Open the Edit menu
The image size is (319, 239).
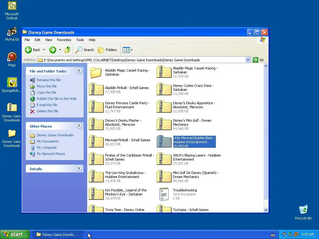37,40
